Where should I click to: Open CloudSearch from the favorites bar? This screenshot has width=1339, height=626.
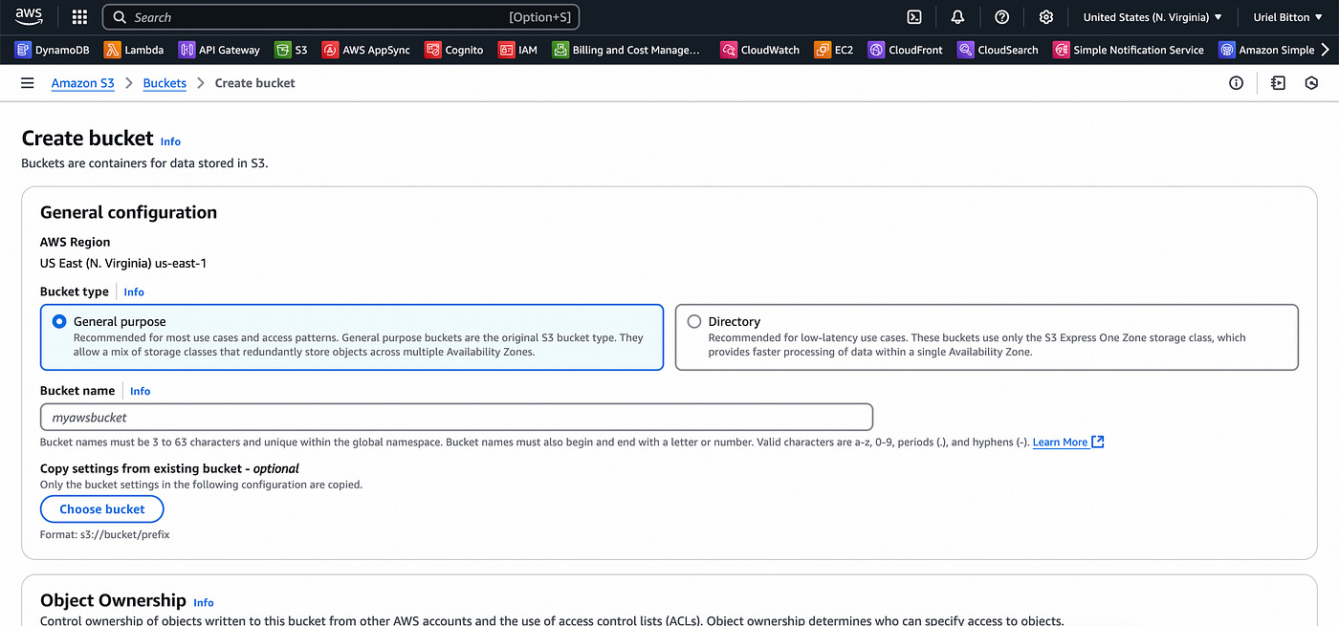(x=999, y=50)
